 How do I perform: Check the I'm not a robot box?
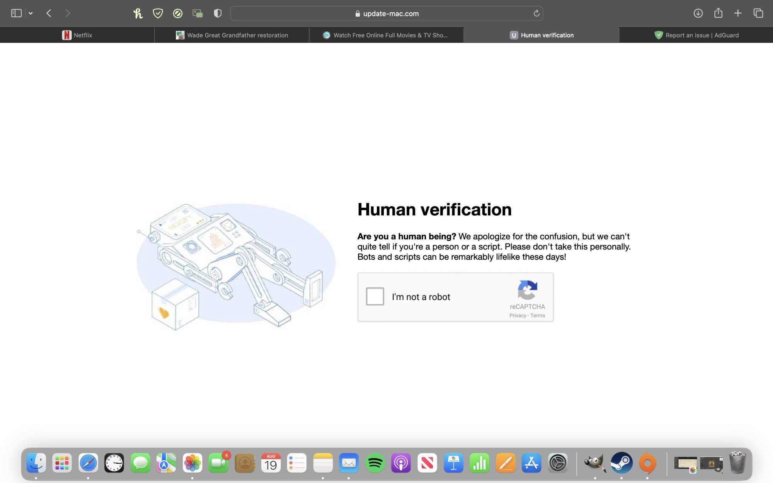375,297
